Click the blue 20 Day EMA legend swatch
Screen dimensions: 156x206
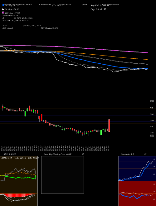pyautogui.click(x=3, y=5)
